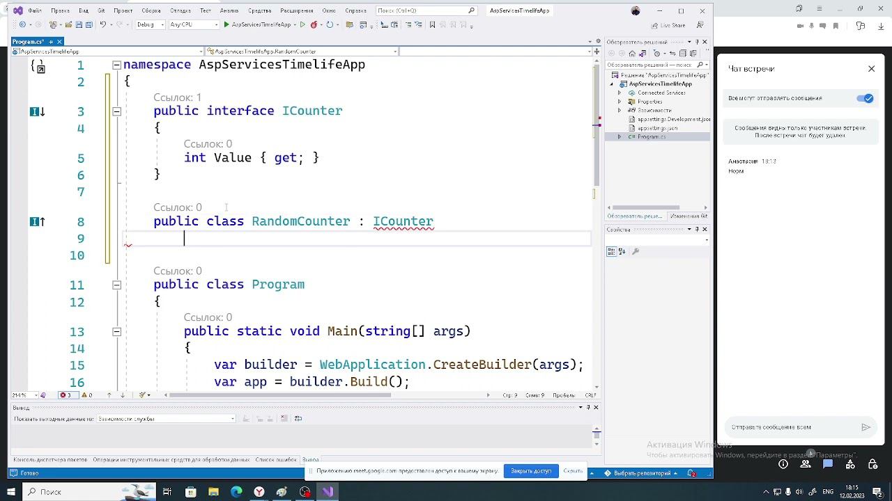Switch to 'Консоль диспетчера пакетов' tab
The height and width of the screenshot is (501, 892).
pos(50,460)
